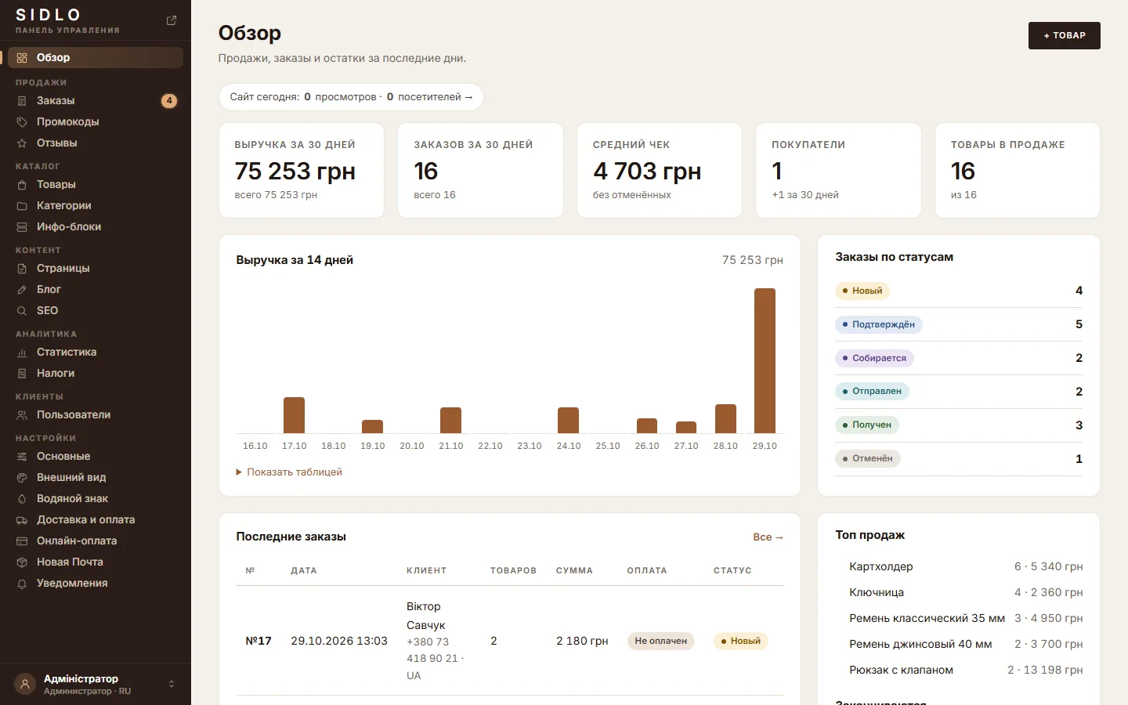Click the 17.10 revenue bar
The width and height of the screenshot is (1128, 705).
(x=294, y=415)
